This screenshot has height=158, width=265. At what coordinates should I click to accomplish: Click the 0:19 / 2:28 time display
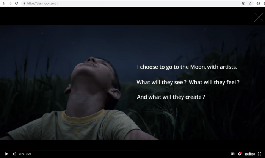[x=25, y=154]
